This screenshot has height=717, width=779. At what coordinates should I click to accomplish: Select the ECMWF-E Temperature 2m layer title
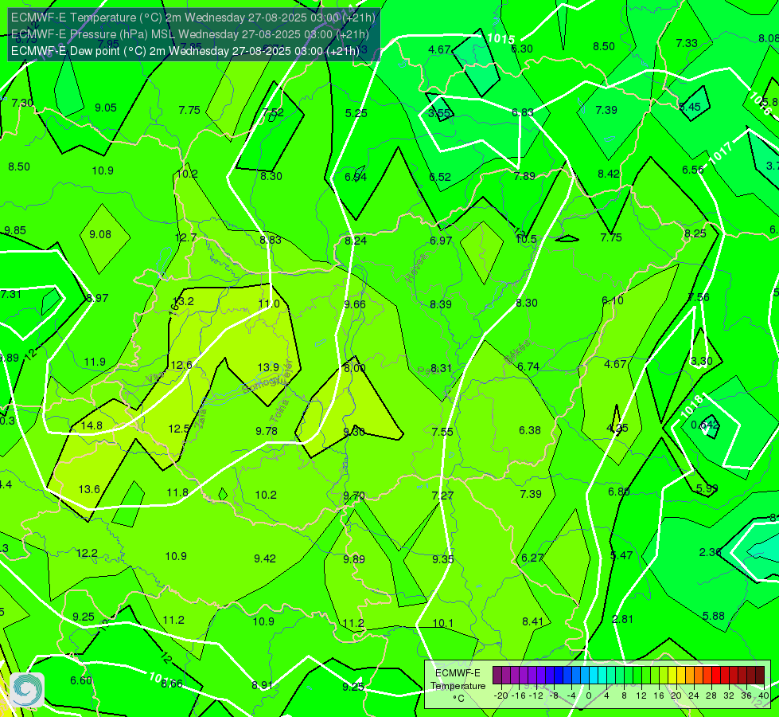tap(193, 18)
